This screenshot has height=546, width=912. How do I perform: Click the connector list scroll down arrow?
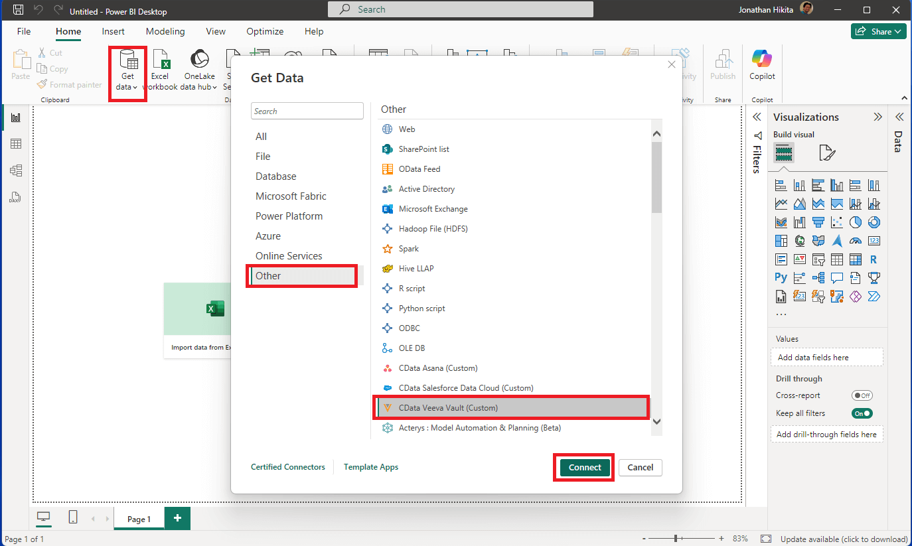tap(657, 421)
